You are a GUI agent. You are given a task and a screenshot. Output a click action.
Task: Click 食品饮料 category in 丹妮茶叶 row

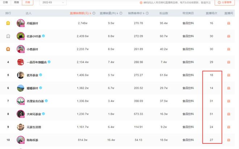click(x=188, y=23)
